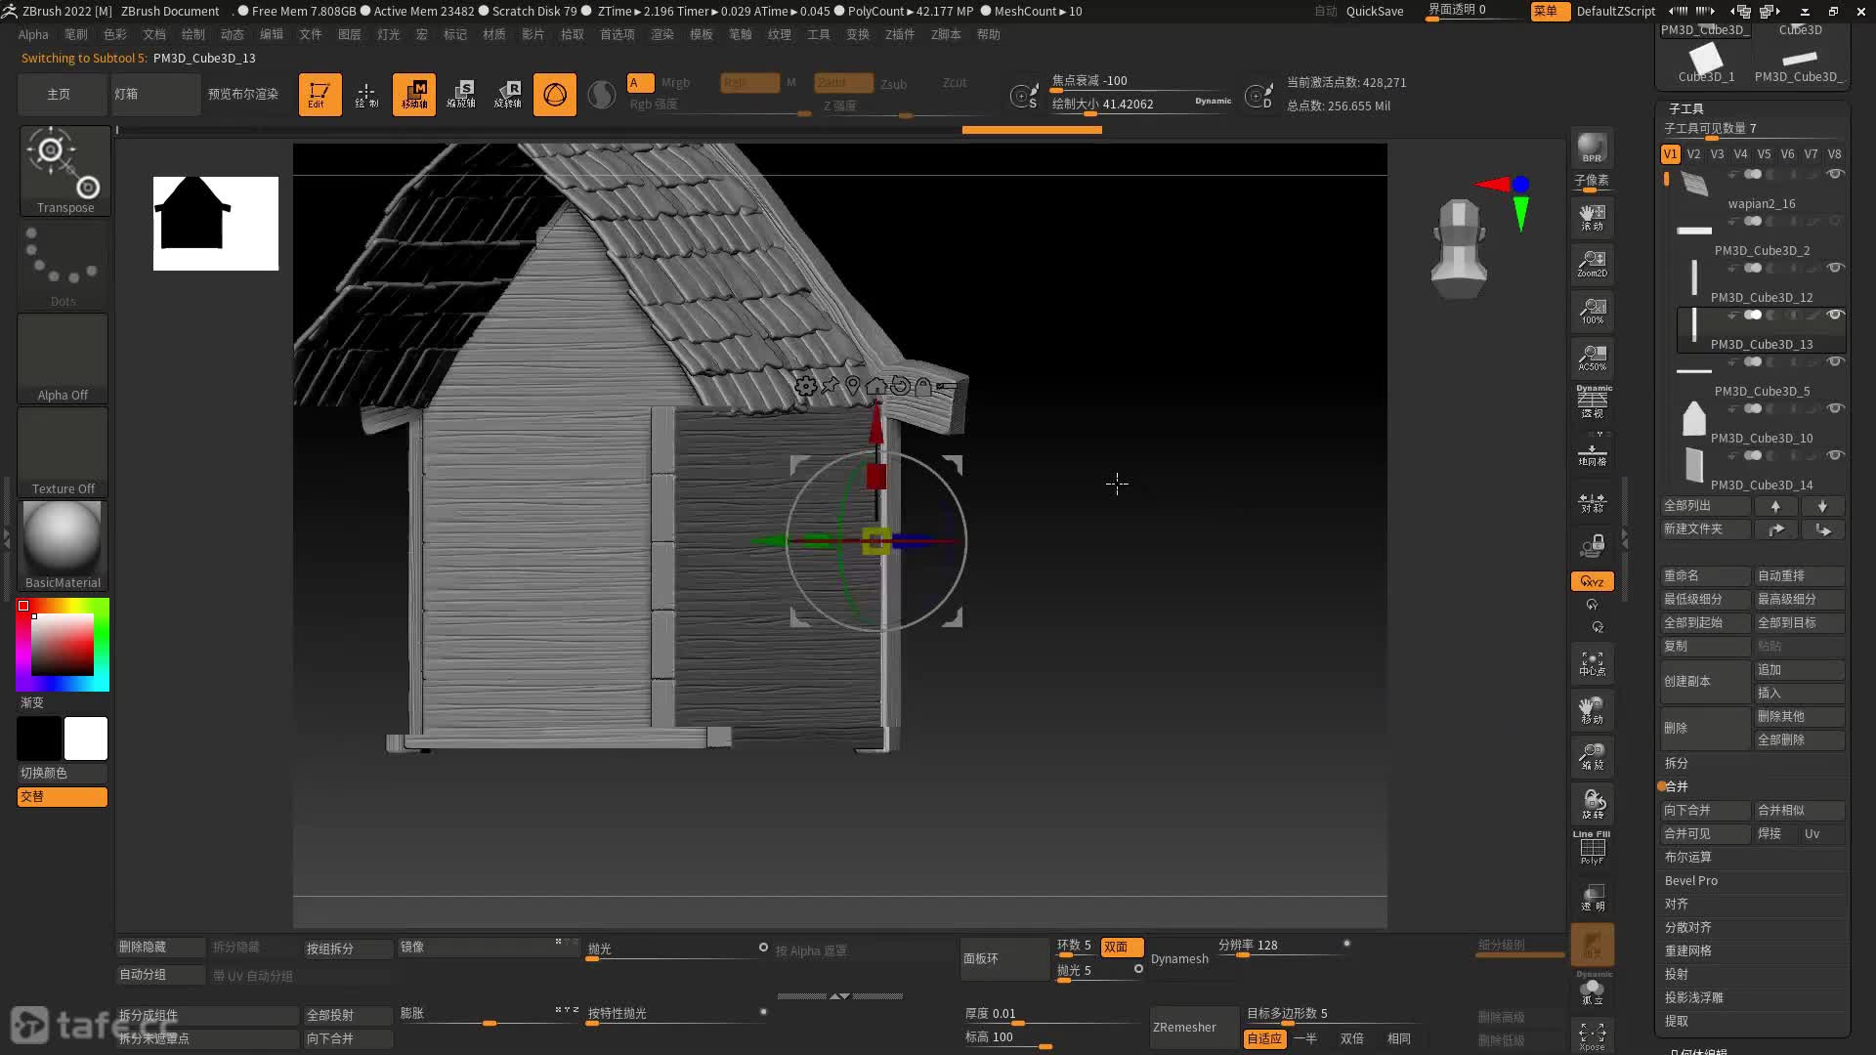
Task: Click the gizmo reset orientation icon
Action: point(900,386)
